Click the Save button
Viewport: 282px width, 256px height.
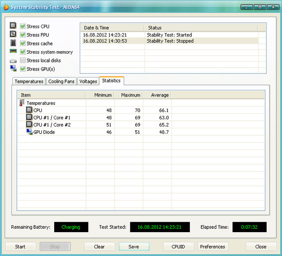pyautogui.click(x=134, y=247)
